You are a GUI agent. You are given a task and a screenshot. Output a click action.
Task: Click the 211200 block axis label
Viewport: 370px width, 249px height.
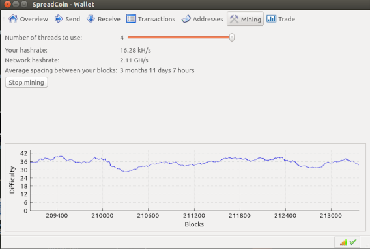click(x=194, y=216)
